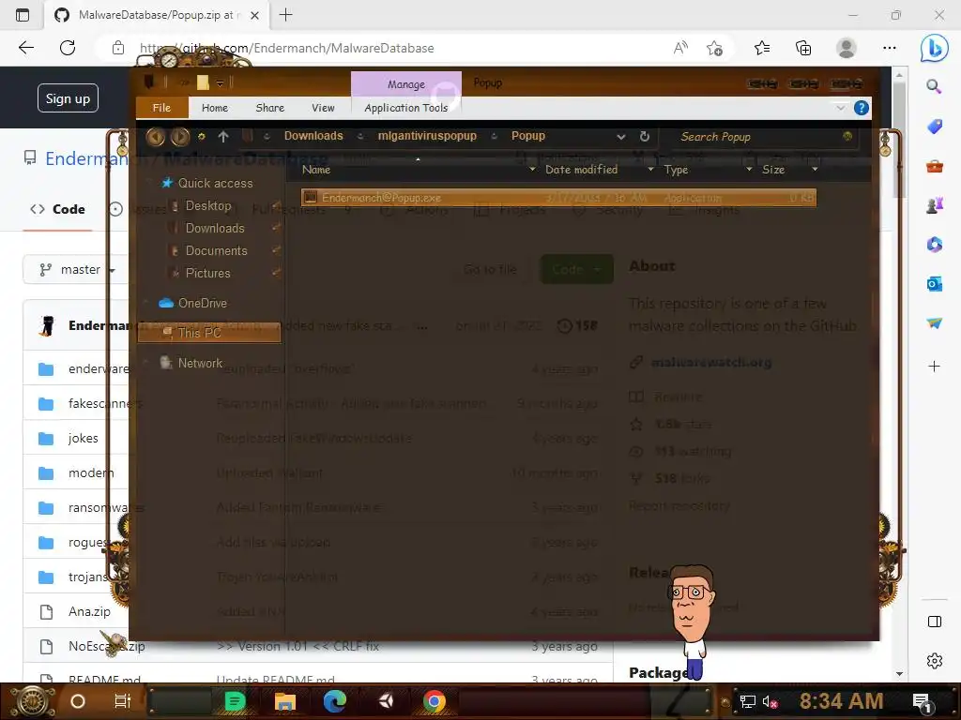Select Desktop in the navigation pane
Screen dimensions: 961x720
208,205
